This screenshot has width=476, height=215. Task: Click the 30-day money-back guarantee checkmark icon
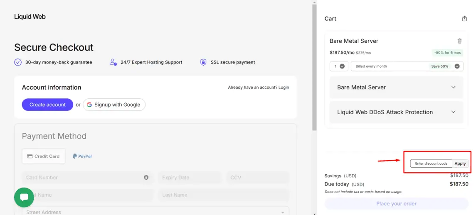point(18,62)
